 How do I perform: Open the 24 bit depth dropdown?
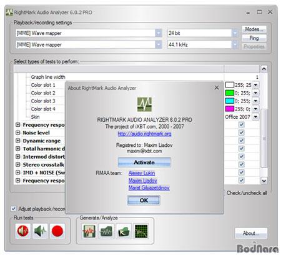click(x=235, y=33)
